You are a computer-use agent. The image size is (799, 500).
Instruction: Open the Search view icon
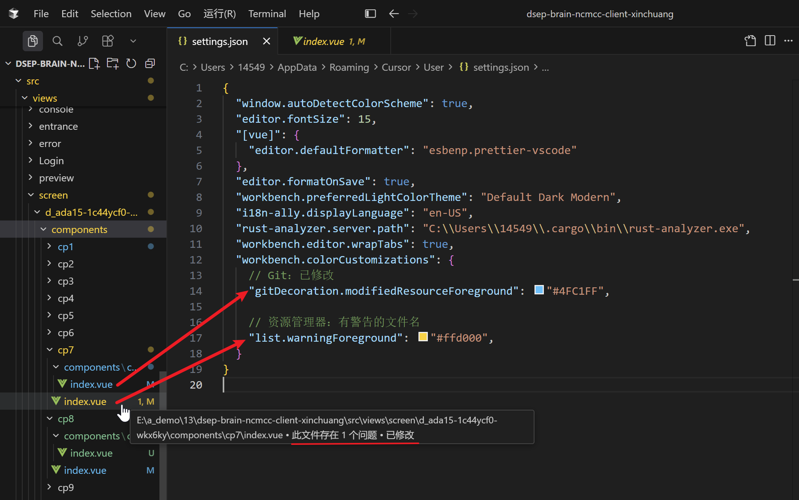tap(57, 41)
